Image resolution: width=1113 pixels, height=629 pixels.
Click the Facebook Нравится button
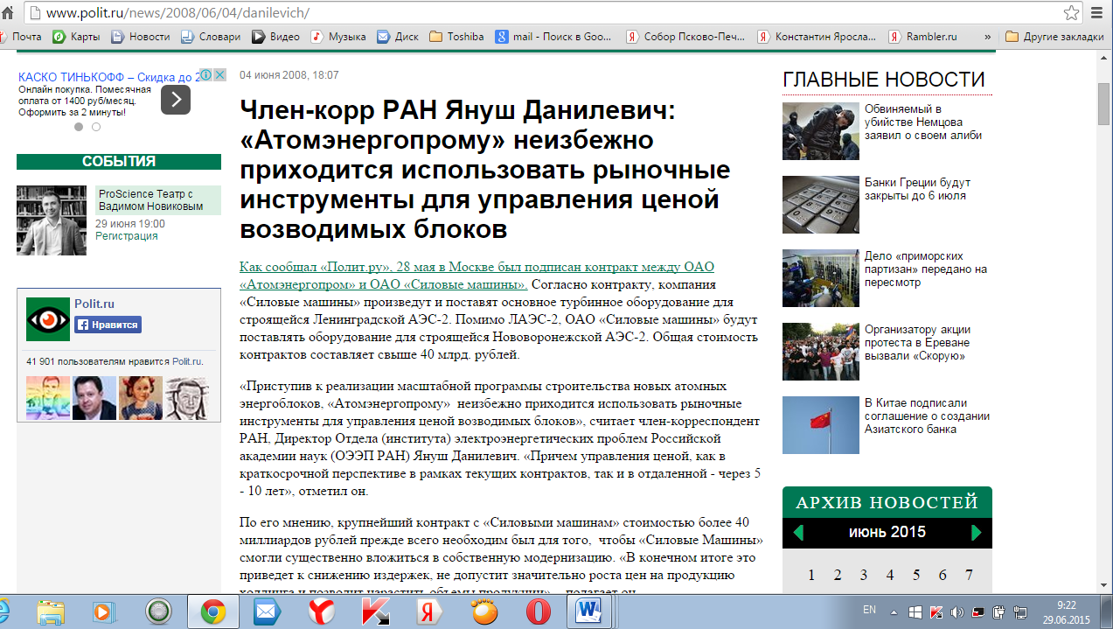[x=108, y=325]
